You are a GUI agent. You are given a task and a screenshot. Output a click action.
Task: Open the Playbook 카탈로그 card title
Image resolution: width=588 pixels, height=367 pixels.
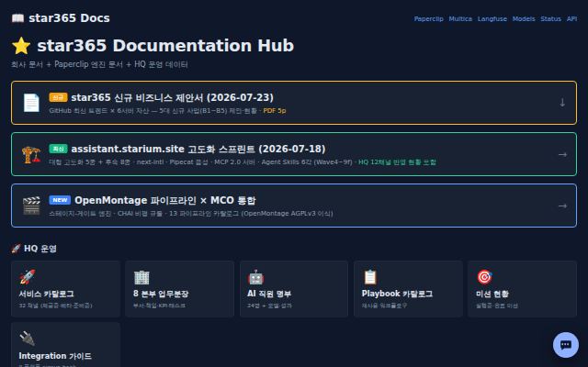397,294
